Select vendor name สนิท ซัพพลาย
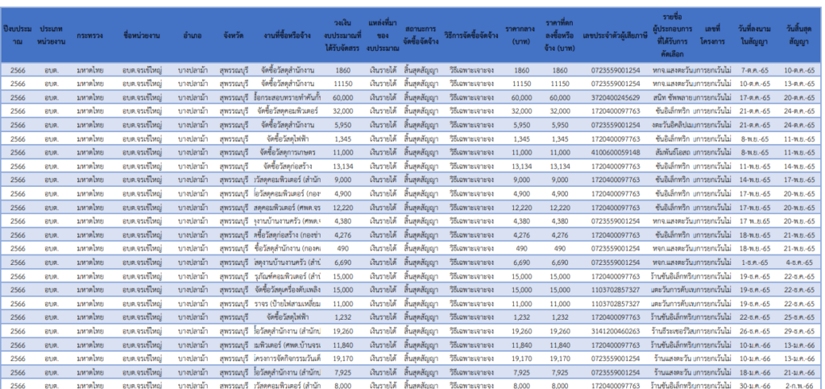 tap(672, 97)
